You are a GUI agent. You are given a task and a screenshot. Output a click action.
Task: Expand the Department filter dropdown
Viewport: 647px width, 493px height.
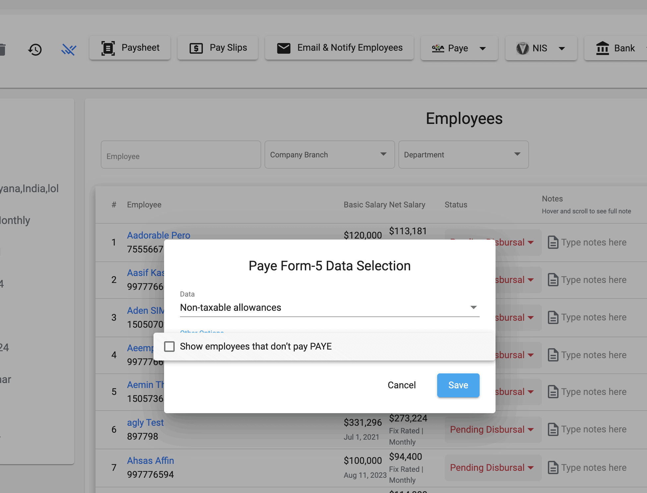[x=463, y=155]
